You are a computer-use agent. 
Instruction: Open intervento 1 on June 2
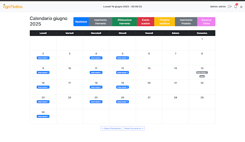pos(43,58)
